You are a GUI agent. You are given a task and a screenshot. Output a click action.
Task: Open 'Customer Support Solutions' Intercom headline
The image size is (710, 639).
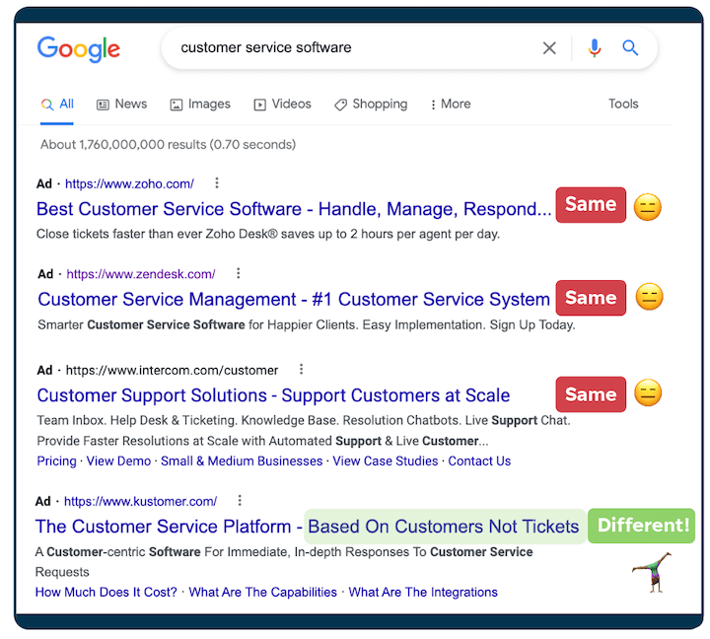click(x=273, y=395)
